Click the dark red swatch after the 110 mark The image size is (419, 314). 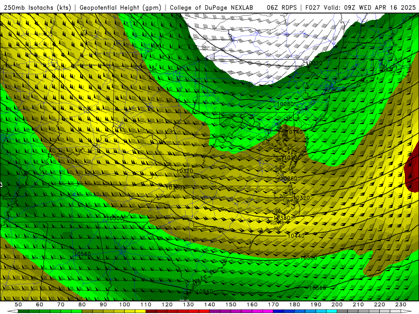pos(151,311)
